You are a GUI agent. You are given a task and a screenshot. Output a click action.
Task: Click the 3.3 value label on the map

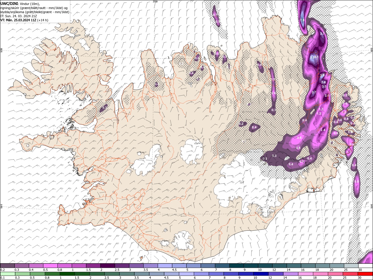click(324, 87)
